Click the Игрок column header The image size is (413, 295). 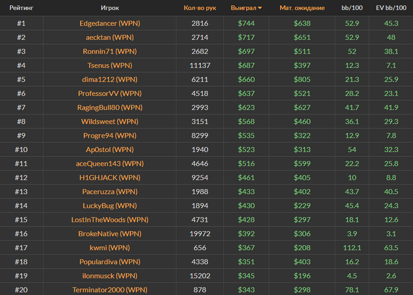110,8
